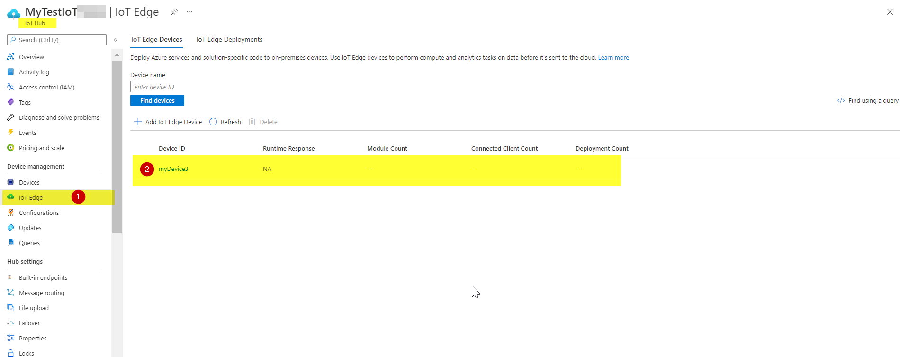Click the NA runtime response cell
Viewport: 900px width, 357px height.
point(267,169)
